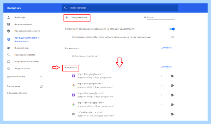Click the browser window icon for Браузер по умолчанию

(9, 62)
